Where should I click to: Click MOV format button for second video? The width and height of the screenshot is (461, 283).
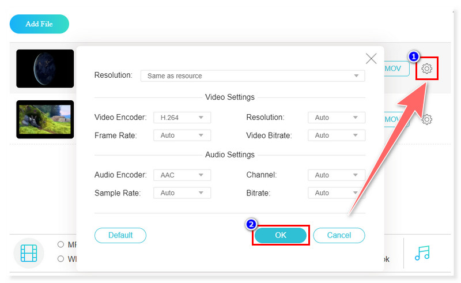(396, 119)
